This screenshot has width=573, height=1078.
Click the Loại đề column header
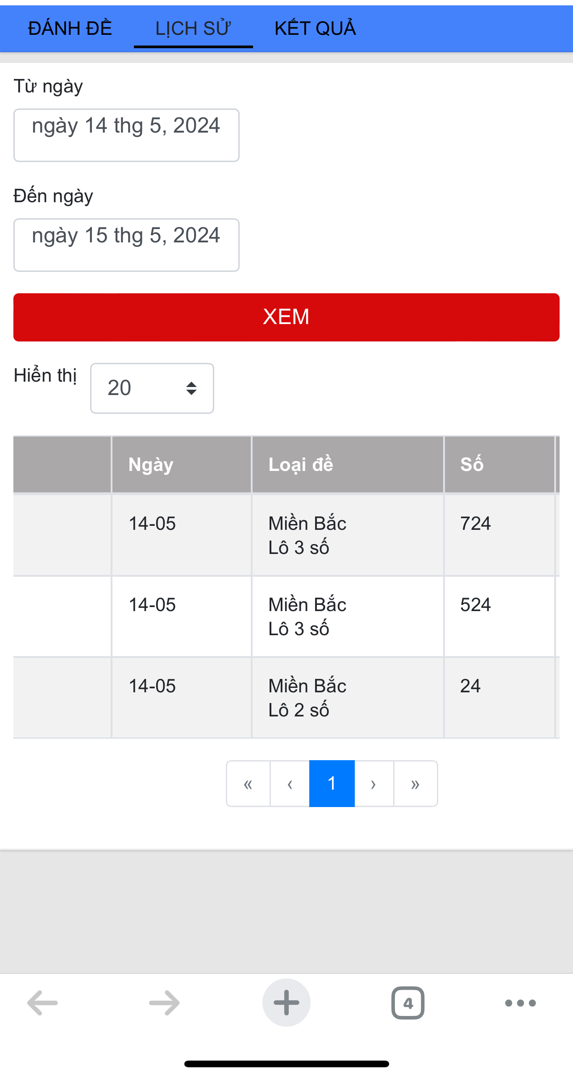[x=301, y=465]
